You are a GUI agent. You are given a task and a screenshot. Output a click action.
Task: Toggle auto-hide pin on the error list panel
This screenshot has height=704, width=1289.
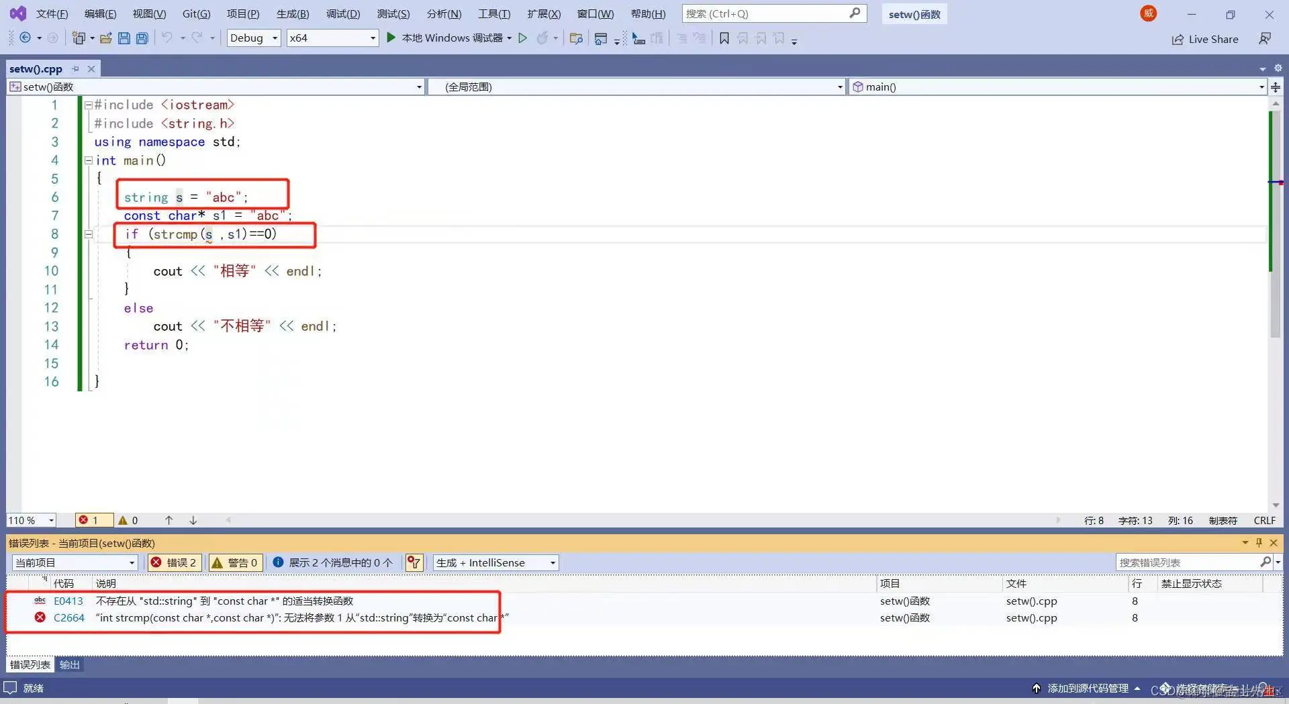point(1259,542)
